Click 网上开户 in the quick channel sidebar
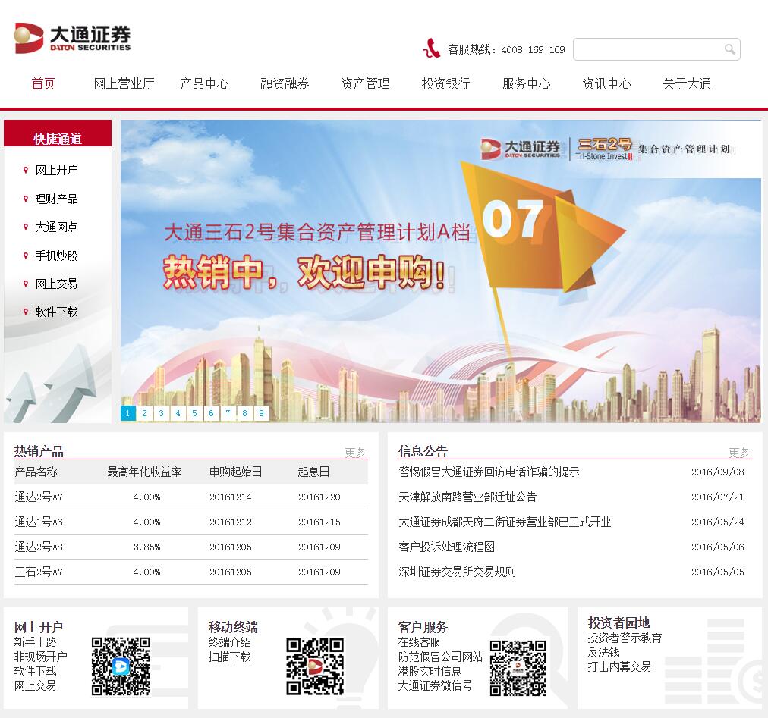Viewport: 768px width, 718px height. click(x=56, y=171)
